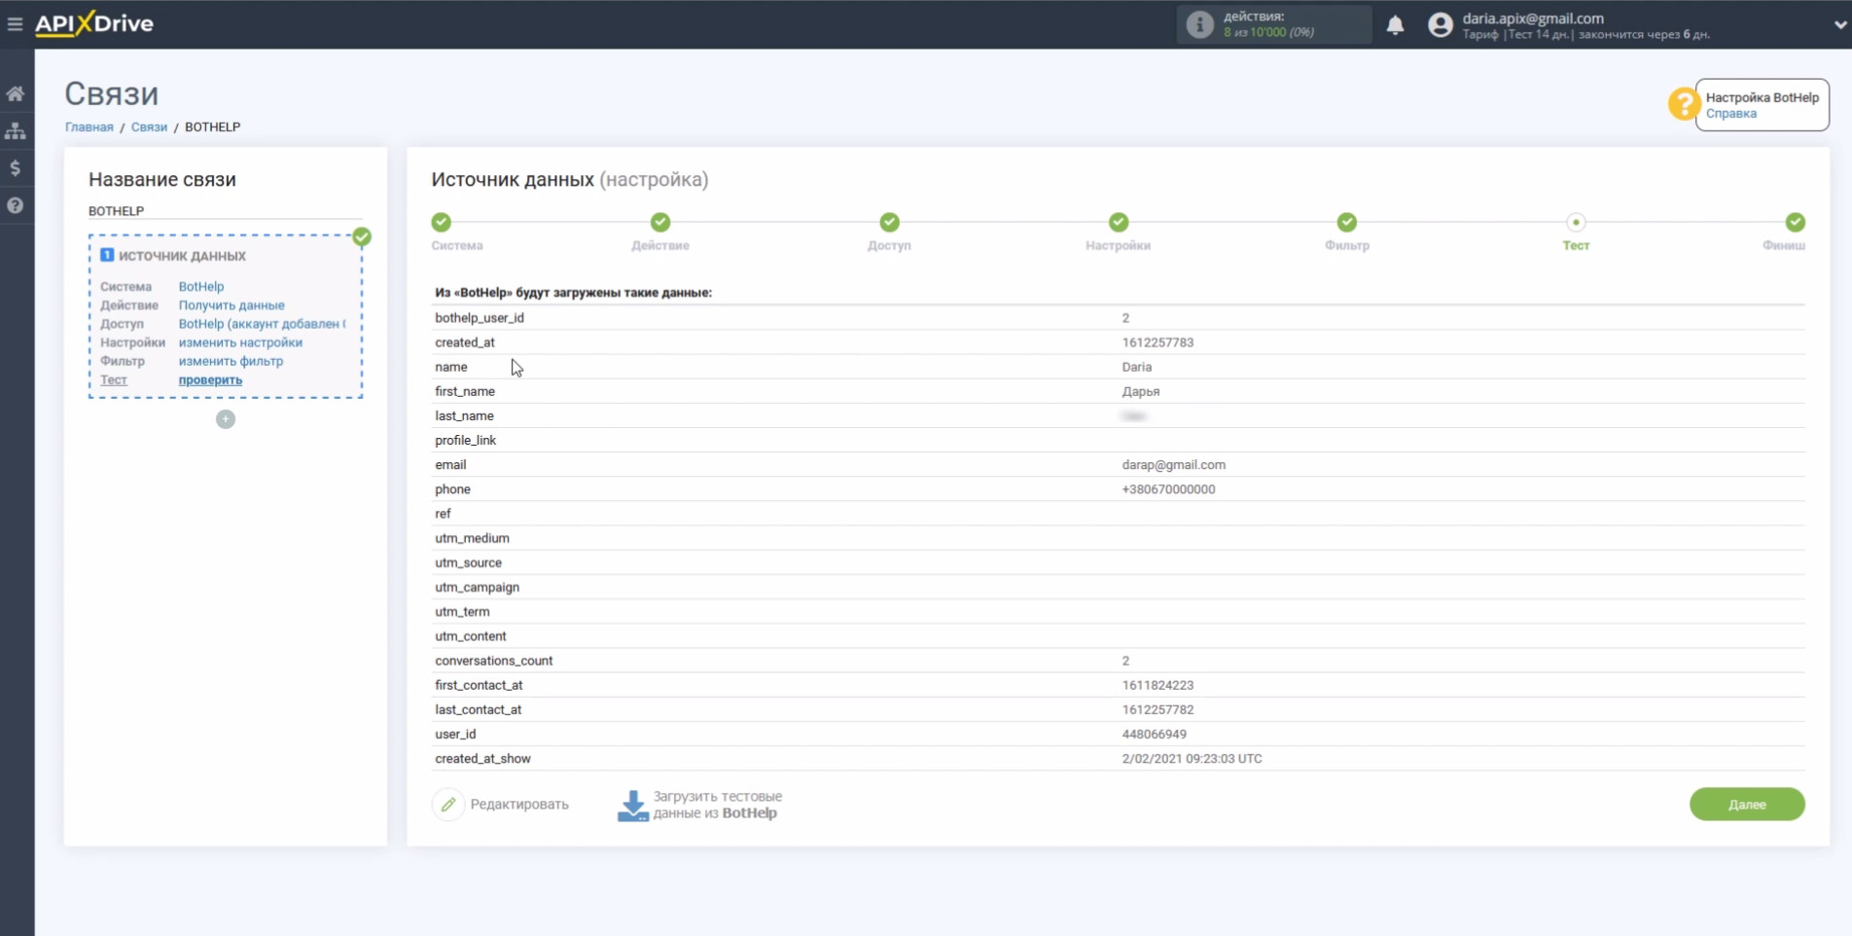Click the проверить test link
The image size is (1852, 936).
coord(210,380)
